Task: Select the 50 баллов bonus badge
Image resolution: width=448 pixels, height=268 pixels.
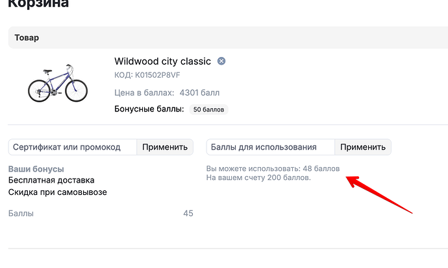Action: tap(208, 109)
